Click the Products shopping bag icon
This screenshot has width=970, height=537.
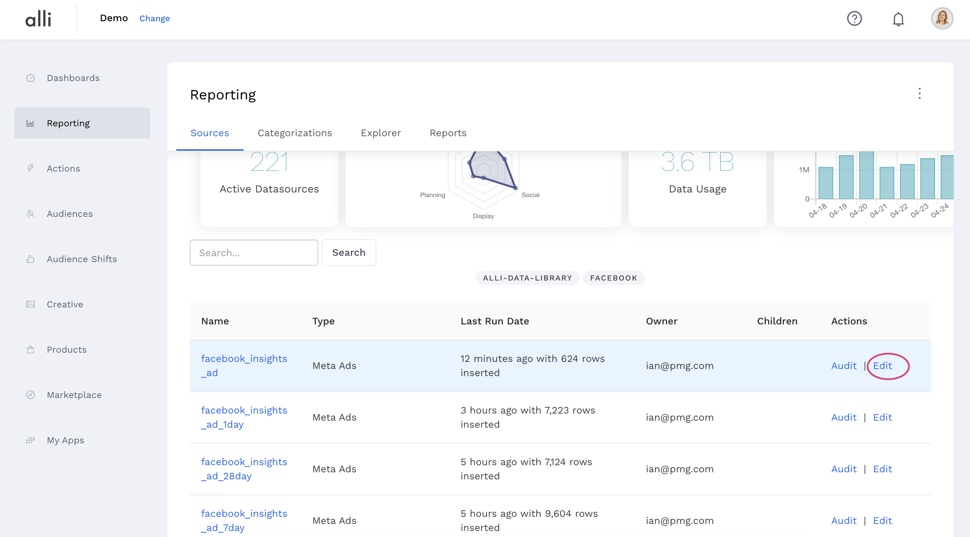30,350
